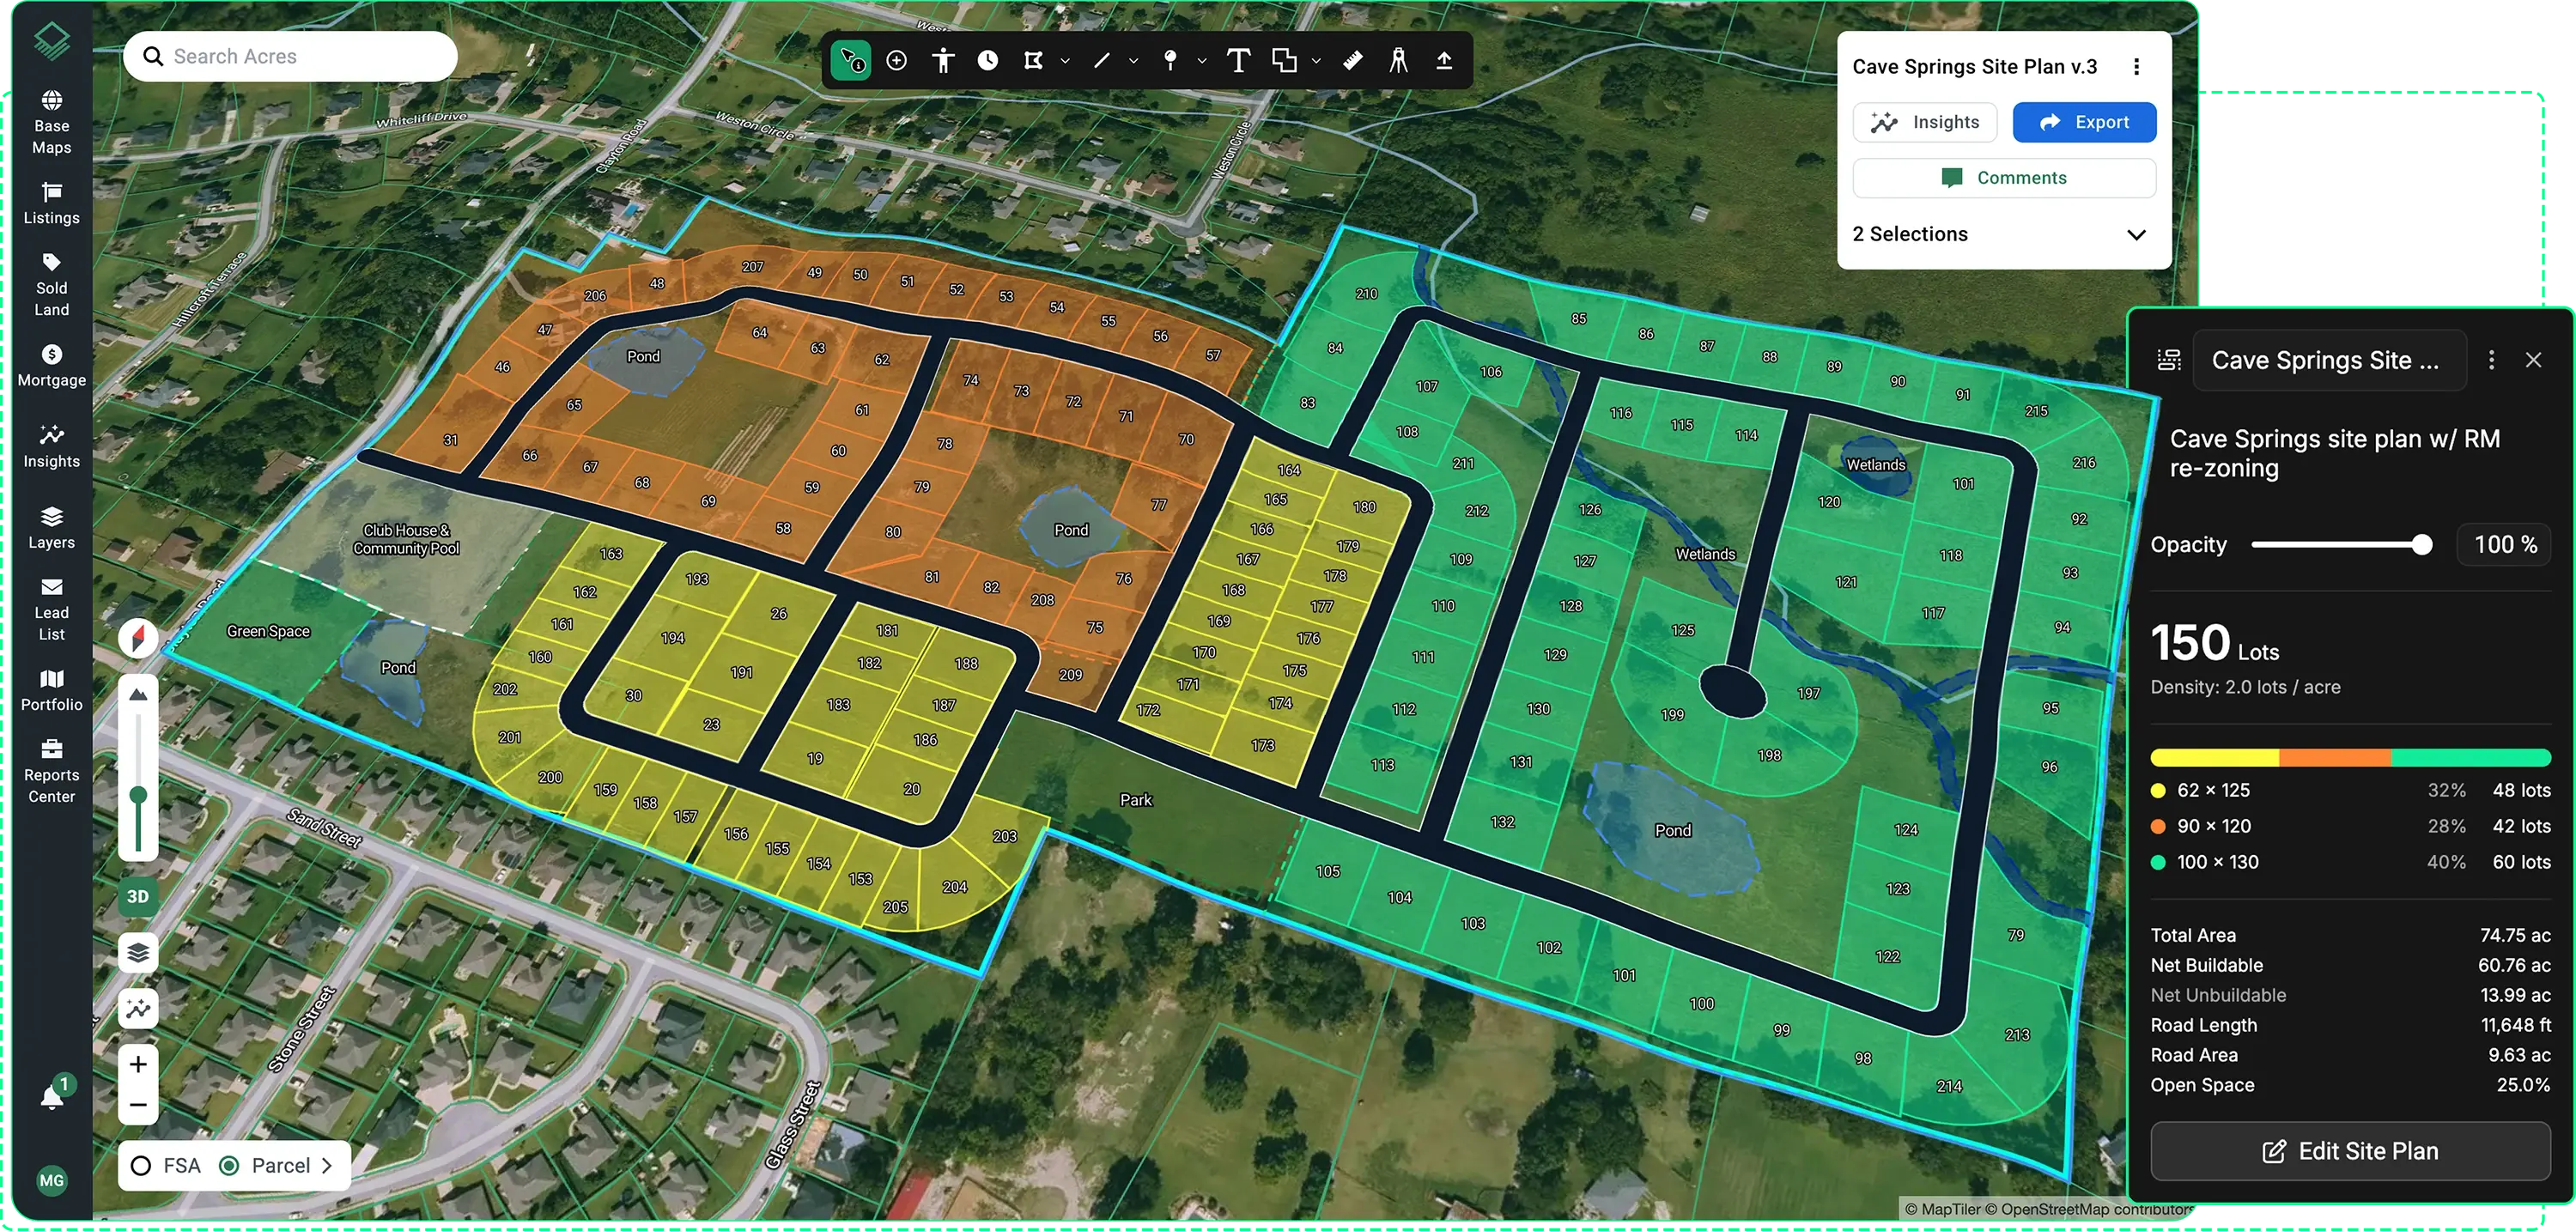Select the FSA radio option
2576x1231 pixels.
click(141, 1165)
